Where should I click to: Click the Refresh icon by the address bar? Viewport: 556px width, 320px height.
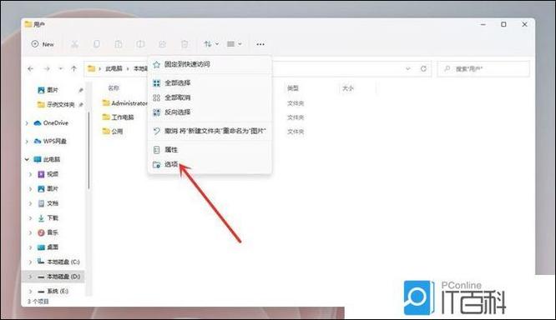point(423,68)
